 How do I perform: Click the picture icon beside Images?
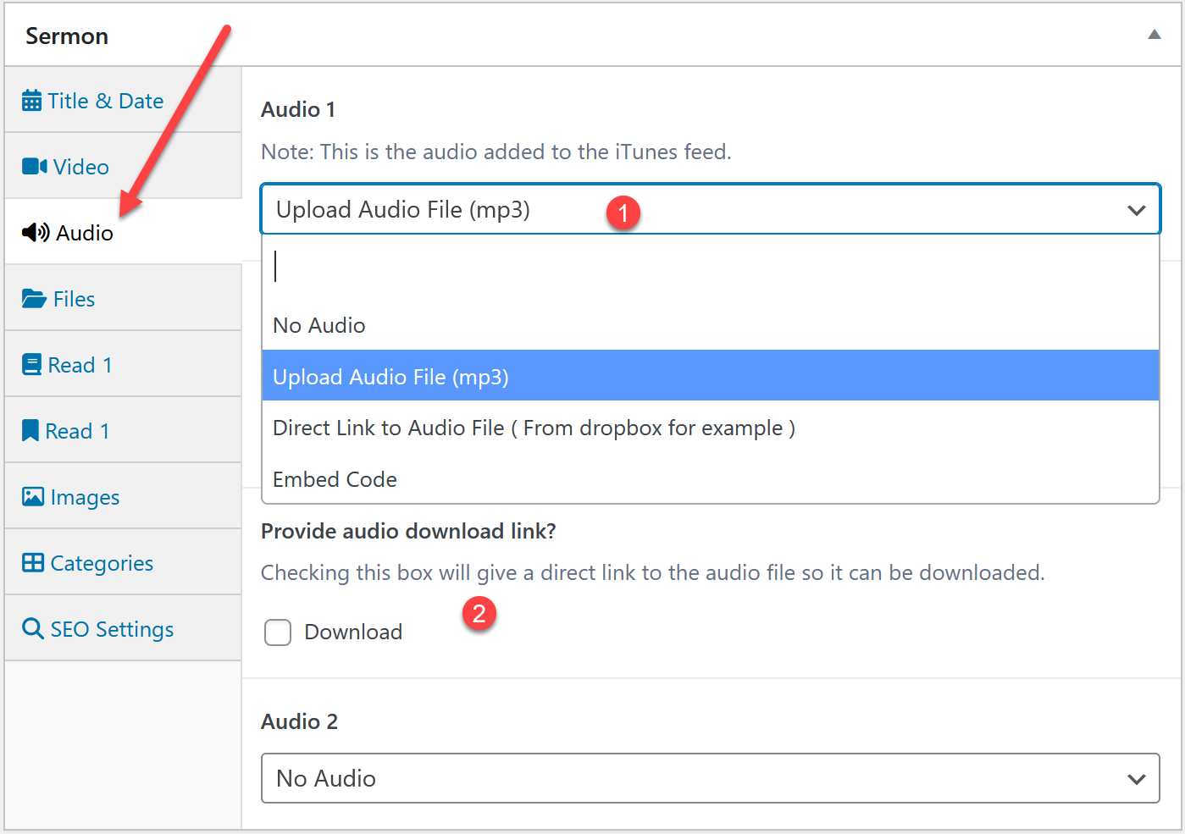click(x=33, y=497)
